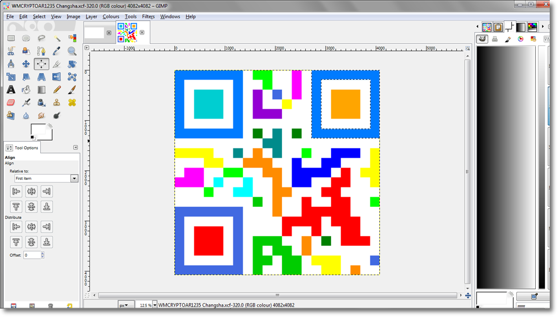Open the Layer menu
558x317 pixels.
pyautogui.click(x=91, y=16)
